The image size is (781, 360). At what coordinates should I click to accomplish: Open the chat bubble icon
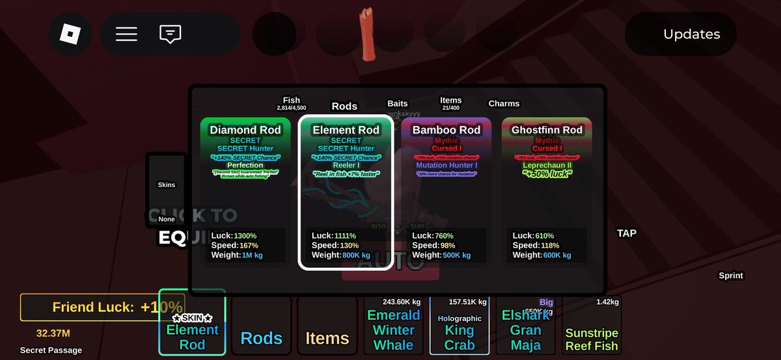point(170,34)
